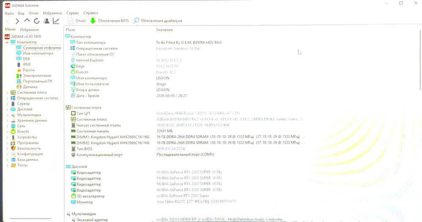
Task: Select AIDA64 v6.60.5900 root tree item
Action: click(x=23, y=37)
